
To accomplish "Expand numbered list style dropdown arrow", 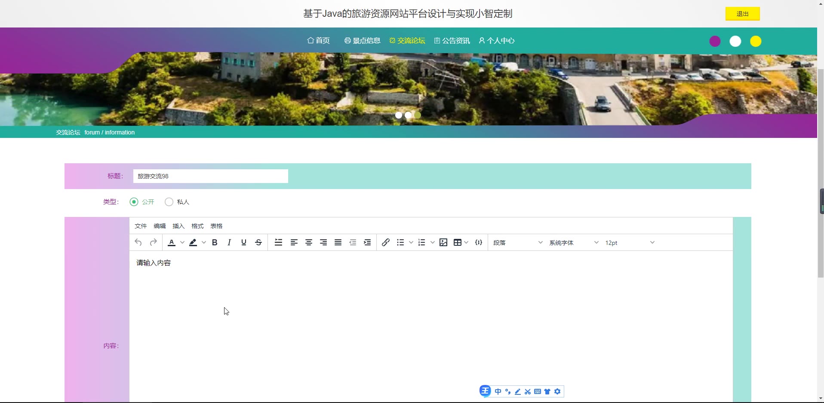I will [x=433, y=243].
